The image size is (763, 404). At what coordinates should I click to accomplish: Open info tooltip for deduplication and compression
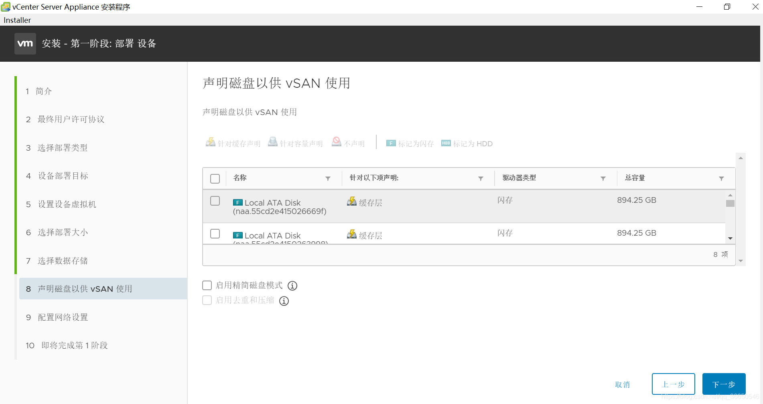tap(284, 301)
